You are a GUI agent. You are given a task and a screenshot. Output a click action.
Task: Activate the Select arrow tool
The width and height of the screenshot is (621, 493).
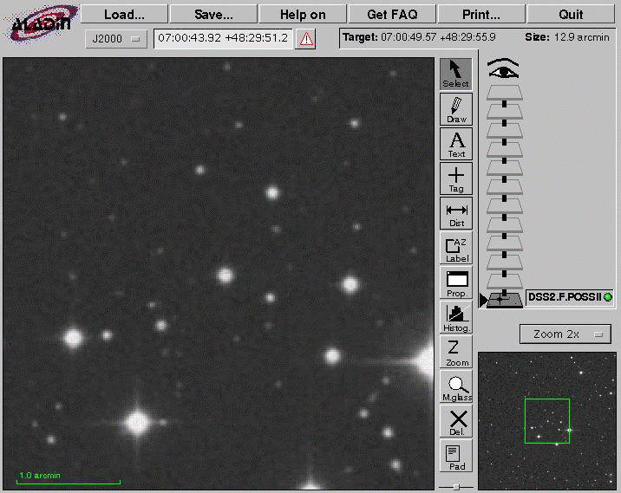click(456, 74)
